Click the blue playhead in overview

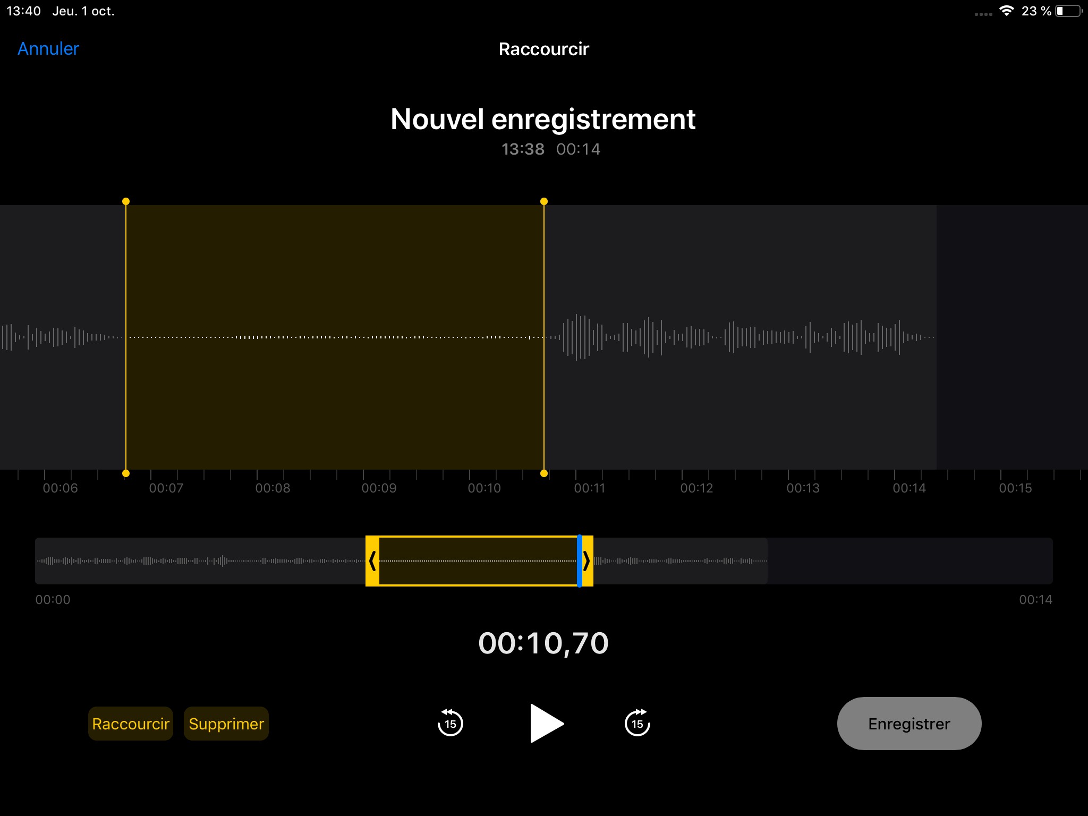coord(579,560)
